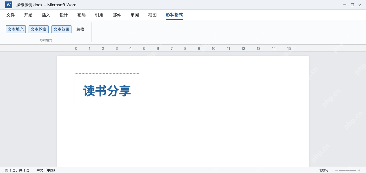Click the 形状格式 group label
The width and height of the screenshot is (366, 173).
point(46,40)
